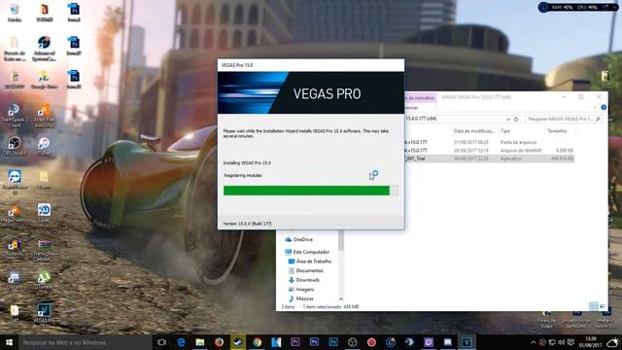Open Downloads in Explorer sidebar

click(x=304, y=280)
